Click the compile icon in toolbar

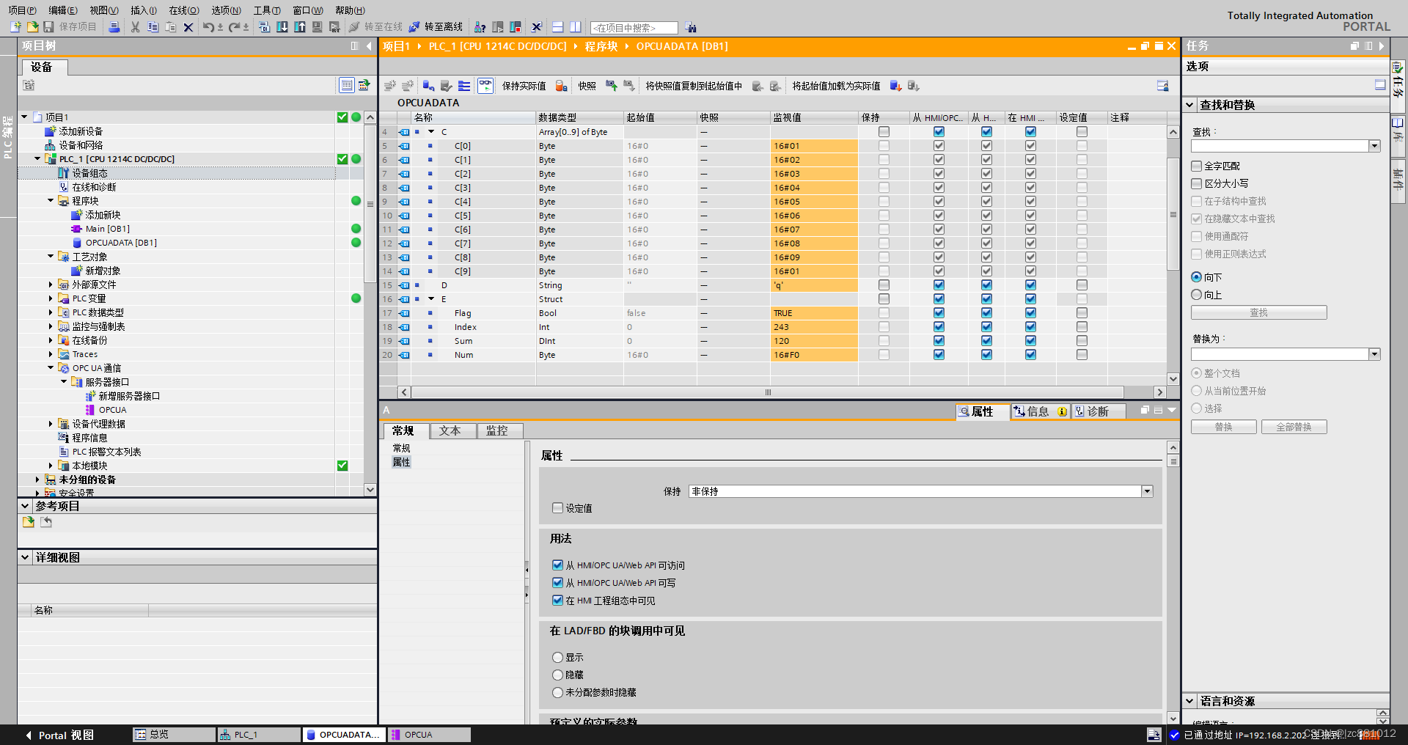click(264, 27)
